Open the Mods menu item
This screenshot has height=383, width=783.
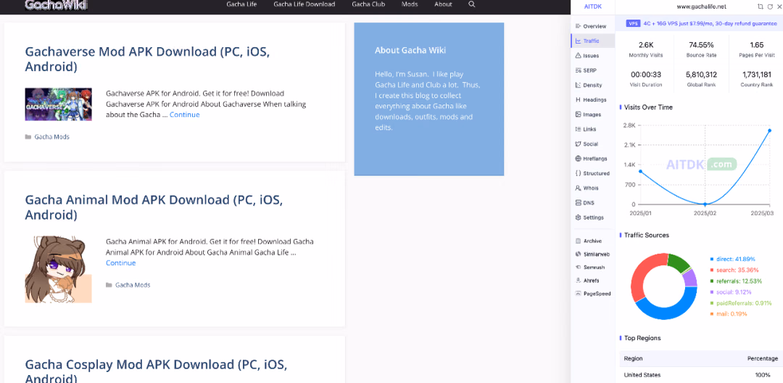point(410,4)
